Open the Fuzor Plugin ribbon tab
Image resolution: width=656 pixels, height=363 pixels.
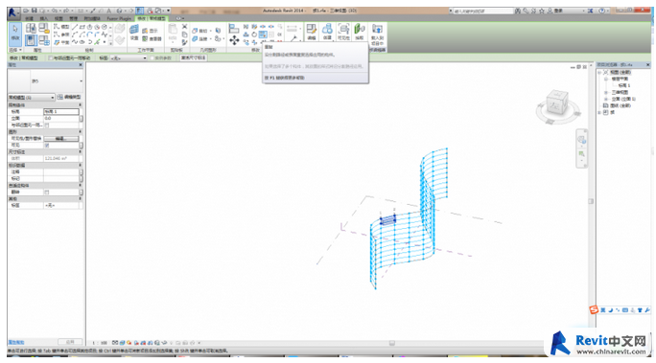click(119, 18)
